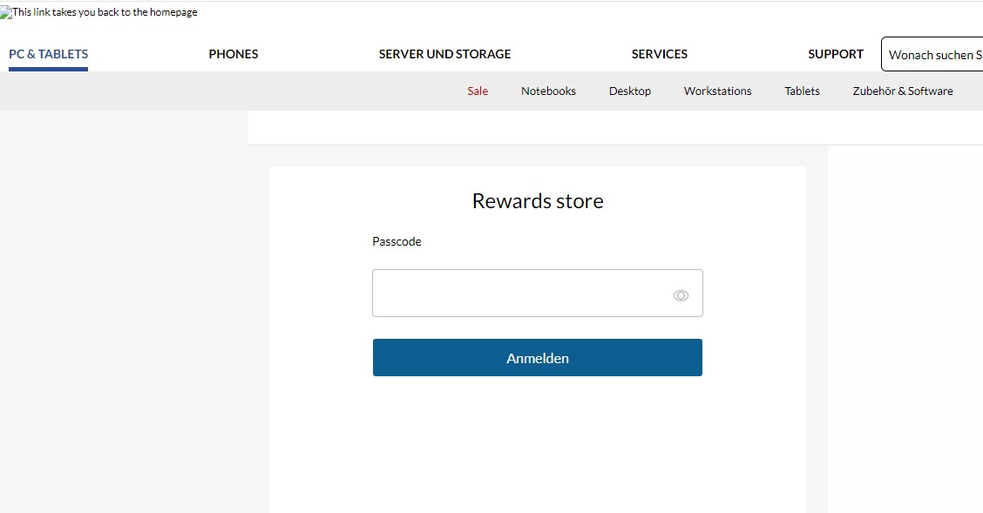Open the SERVICES menu

click(659, 53)
